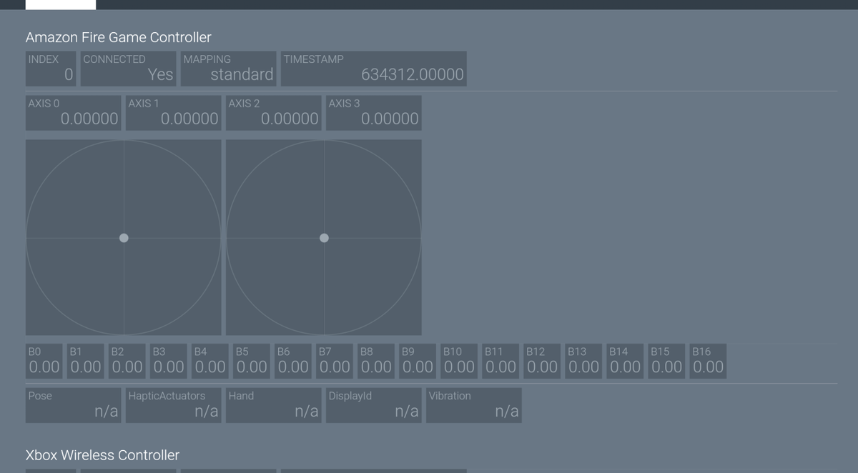This screenshot has width=858, height=473.
Task: Click the B15 button value
Action: click(x=666, y=361)
